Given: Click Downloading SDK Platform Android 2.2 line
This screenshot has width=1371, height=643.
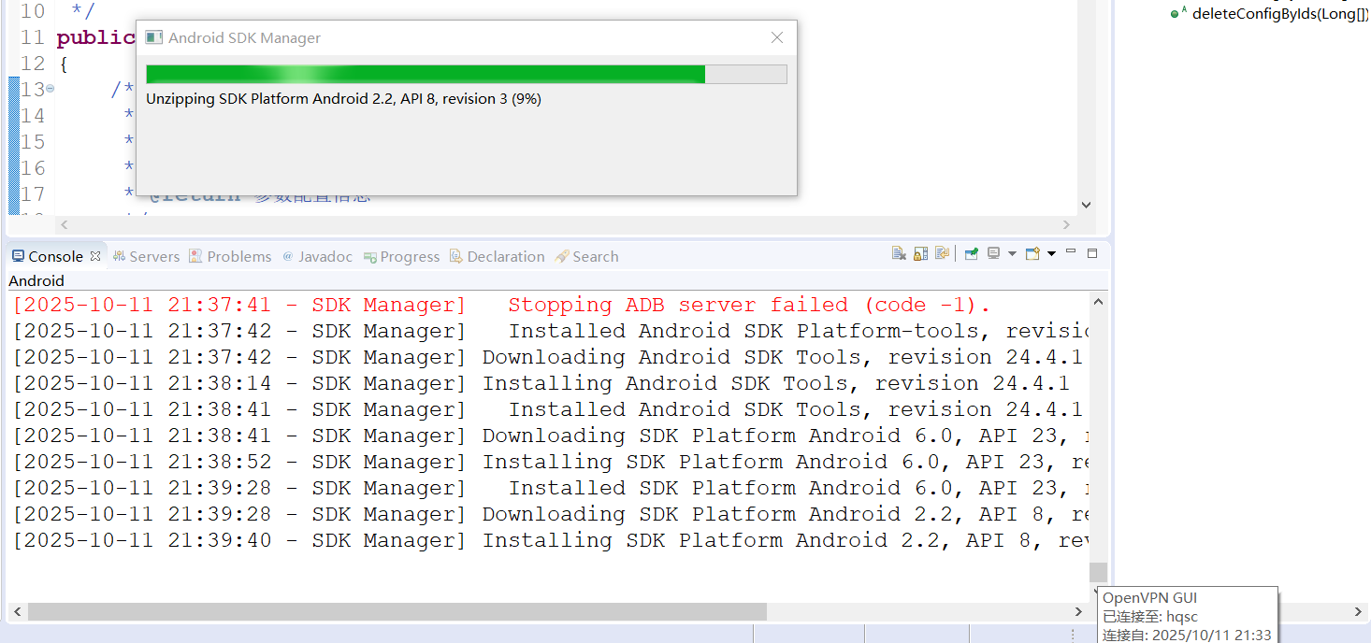Looking at the screenshot, I should [x=550, y=514].
